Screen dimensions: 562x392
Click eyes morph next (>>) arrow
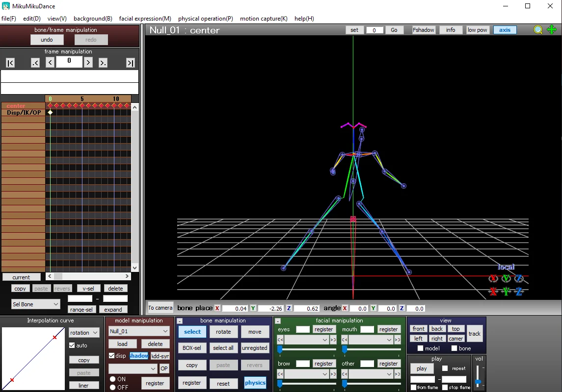pyautogui.click(x=333, y=340)
